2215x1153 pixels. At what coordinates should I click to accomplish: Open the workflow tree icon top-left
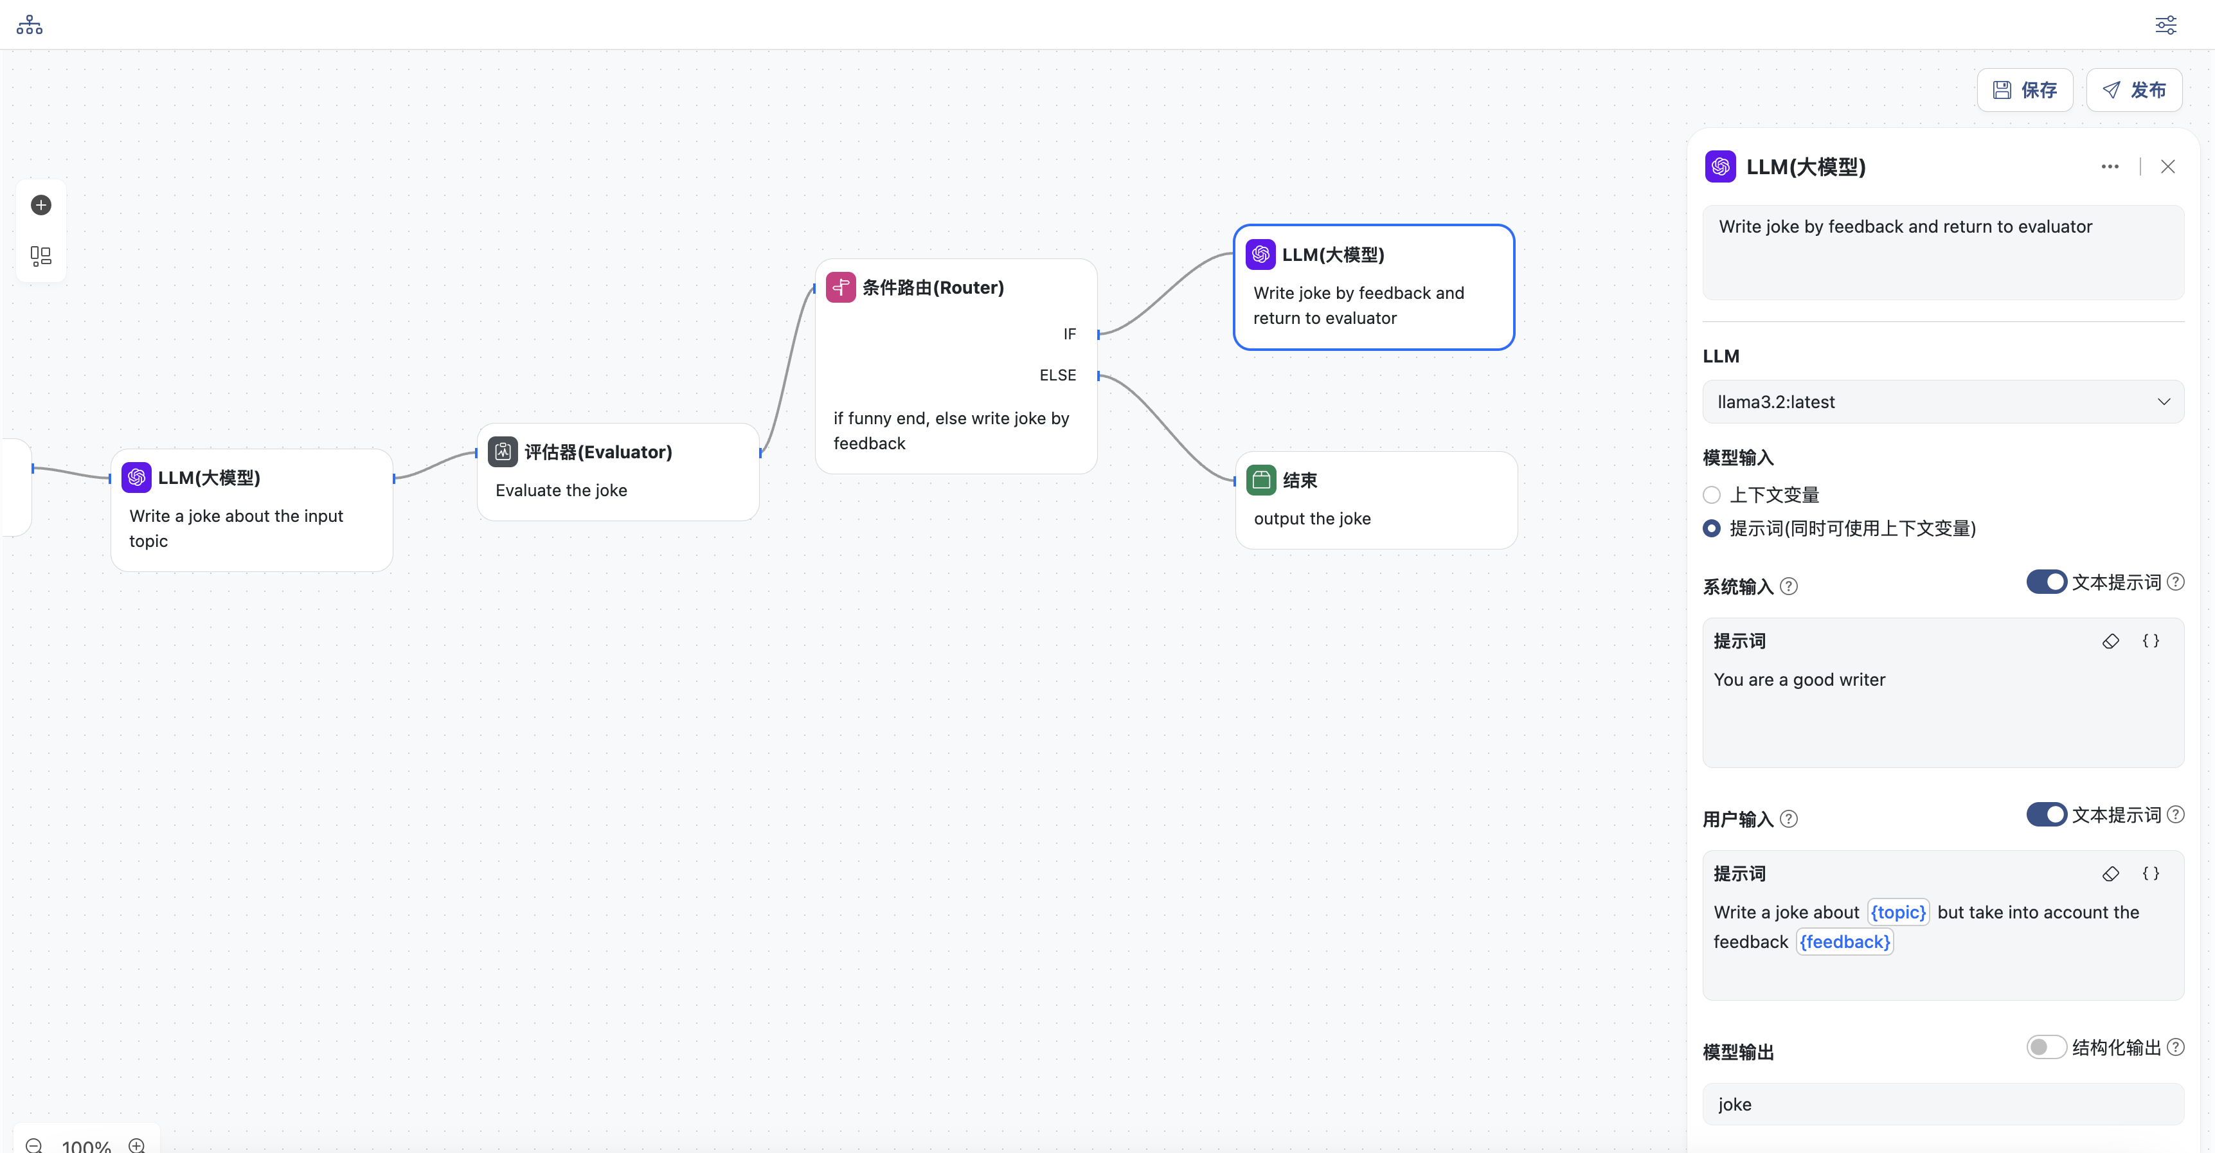pos(29,25)
